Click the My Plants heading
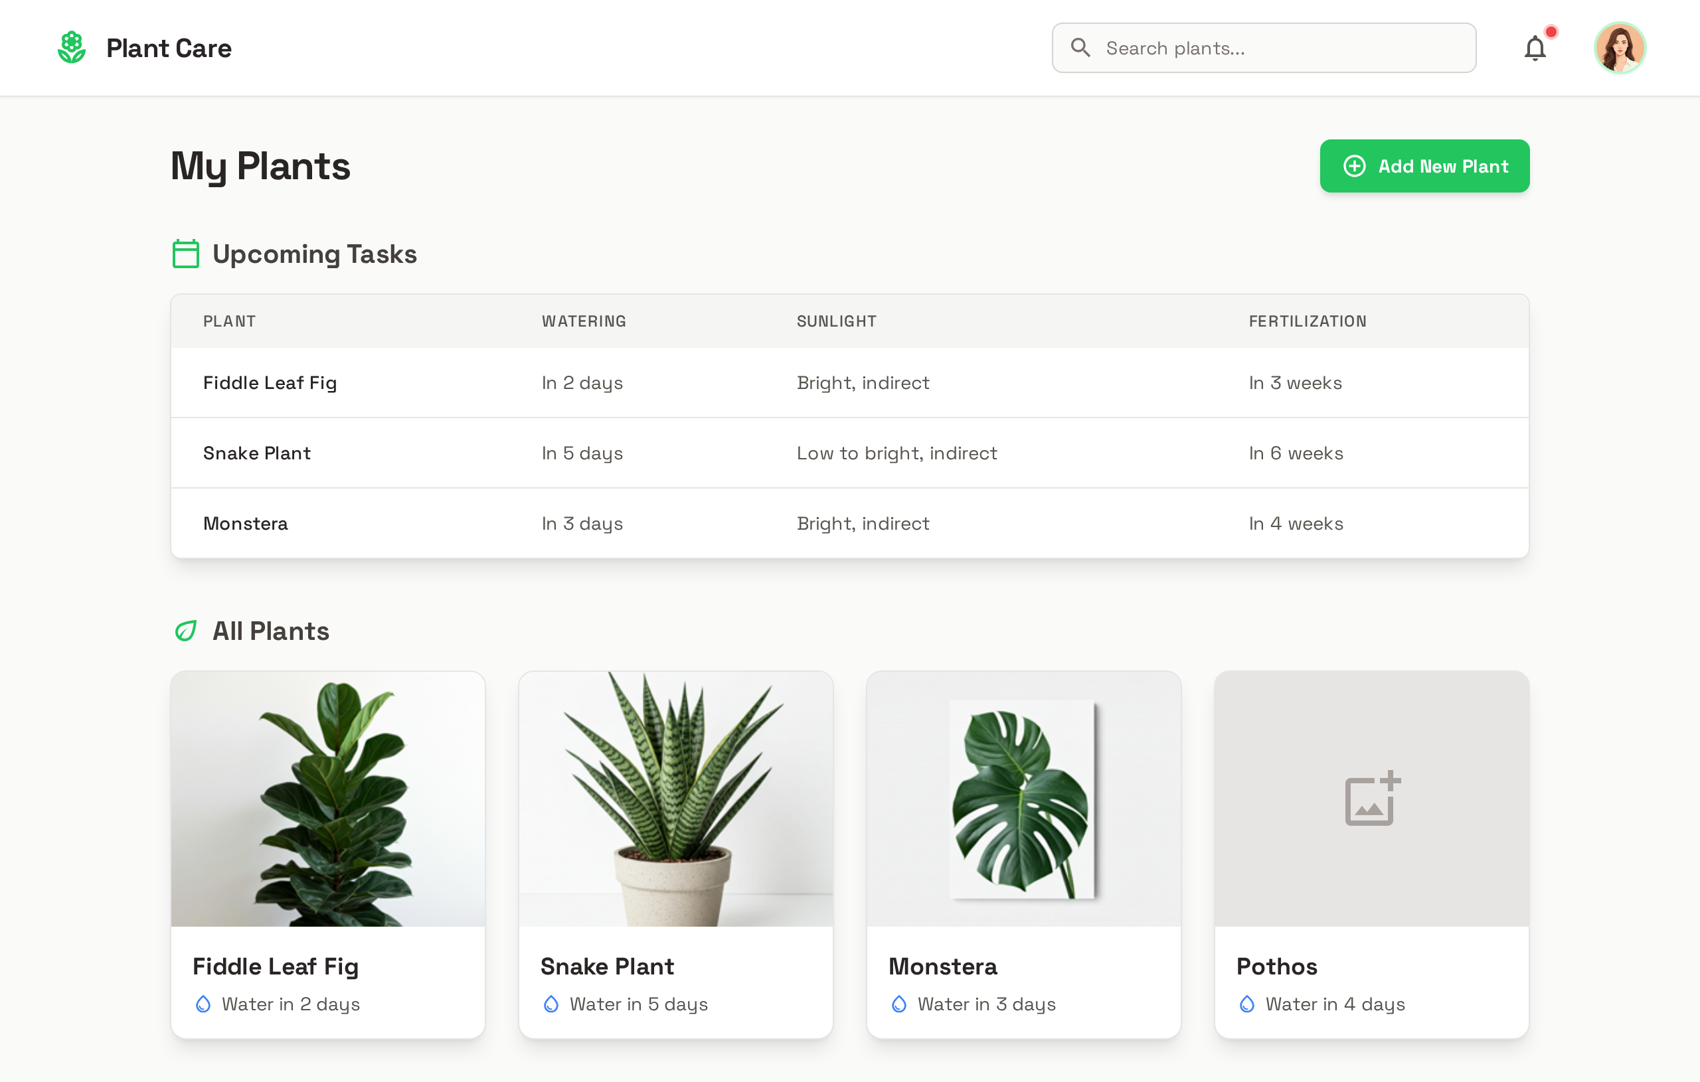Screen dimensions: 1700x1082 pyautogui.click(x=260, y=167)
